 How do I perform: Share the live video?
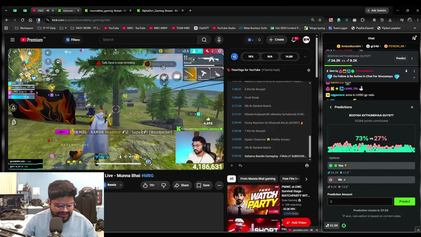182,185
